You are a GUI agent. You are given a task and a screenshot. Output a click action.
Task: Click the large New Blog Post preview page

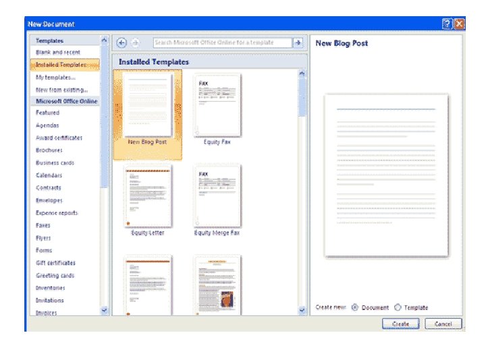pyautogui.click(x=386, y=176)
